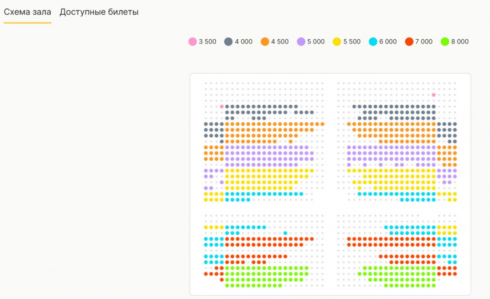Choose the red 7 000 legend dot
Viewport: 490px width, 299px height.
point(409,42)
